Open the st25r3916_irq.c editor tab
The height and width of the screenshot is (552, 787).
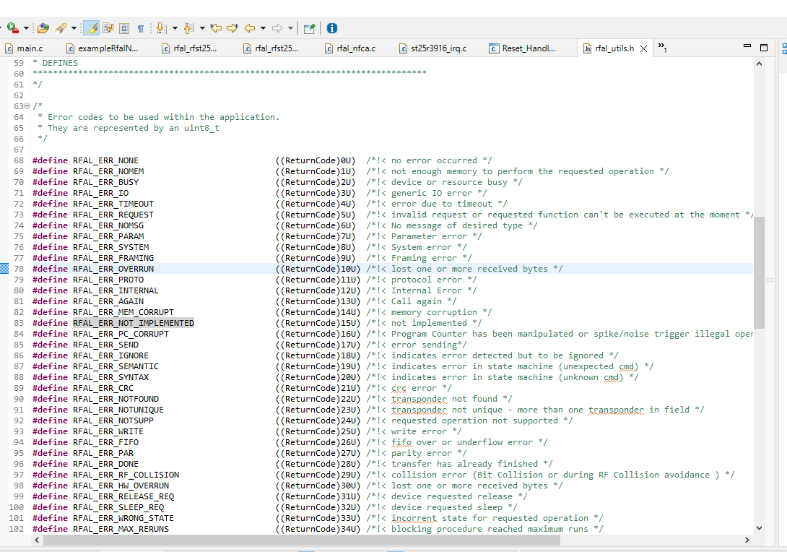[x=438, y=48]
